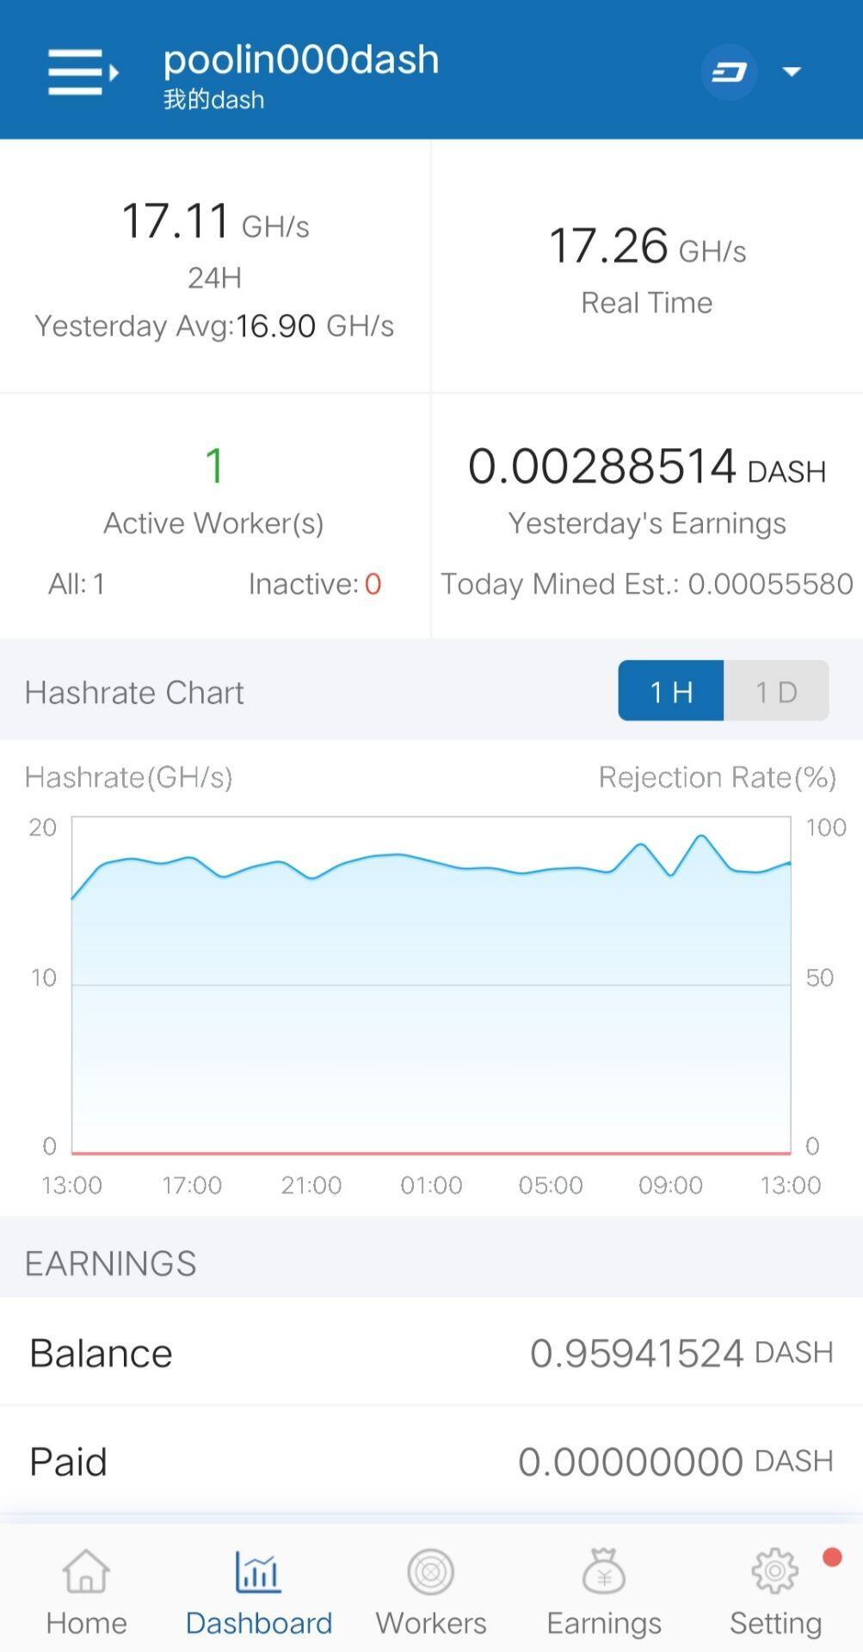Tap the 我的dash subtitle
863x1652 pixels.
point(213,99)
